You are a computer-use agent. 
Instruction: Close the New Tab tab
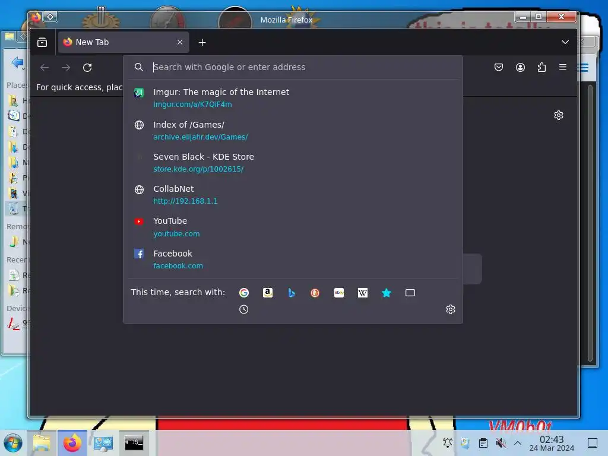coord(180,42)
